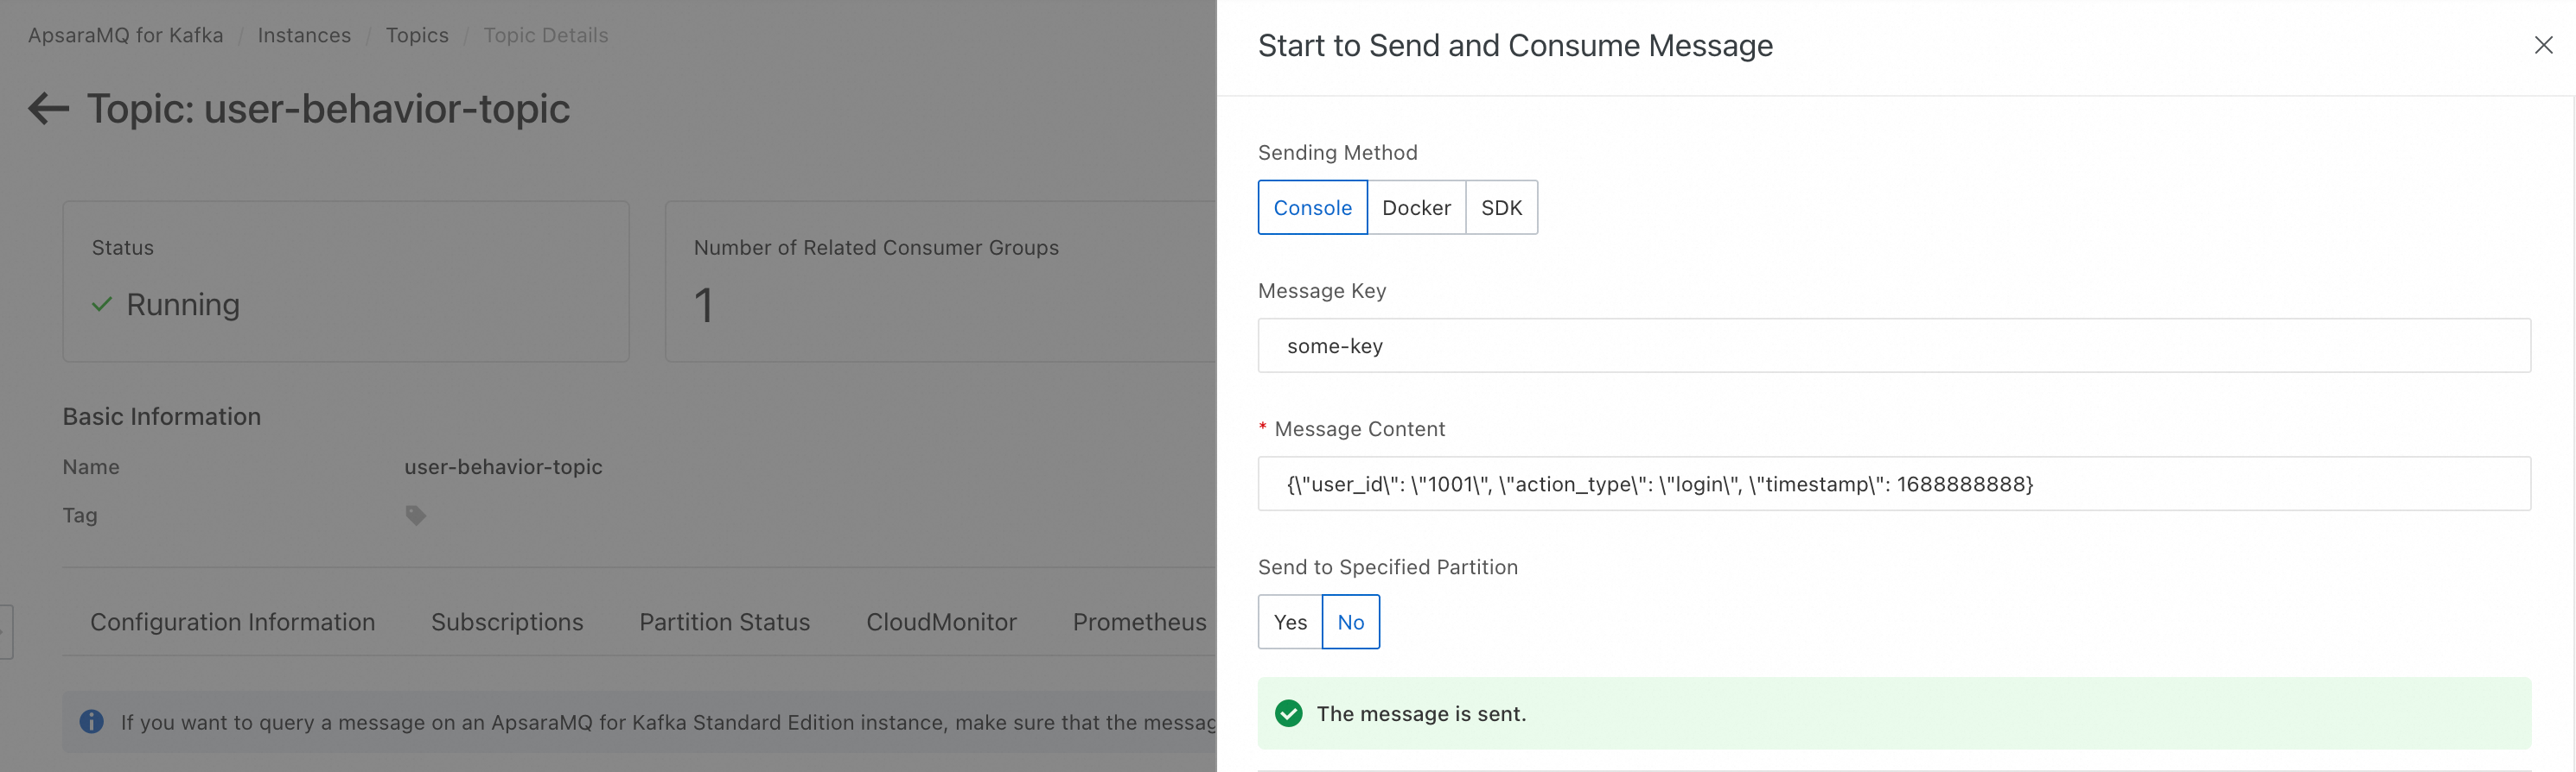Choose No for Send to Specified Partition

pyautogui.click(x=1350, y=623)
